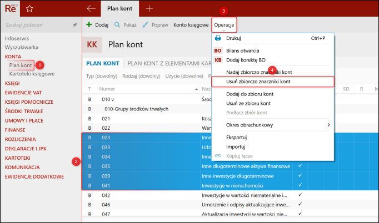Open the Konto księgowe menu
Image resolution: width=379 pixels, height=223 pixels.
click(x=191, y=25)
